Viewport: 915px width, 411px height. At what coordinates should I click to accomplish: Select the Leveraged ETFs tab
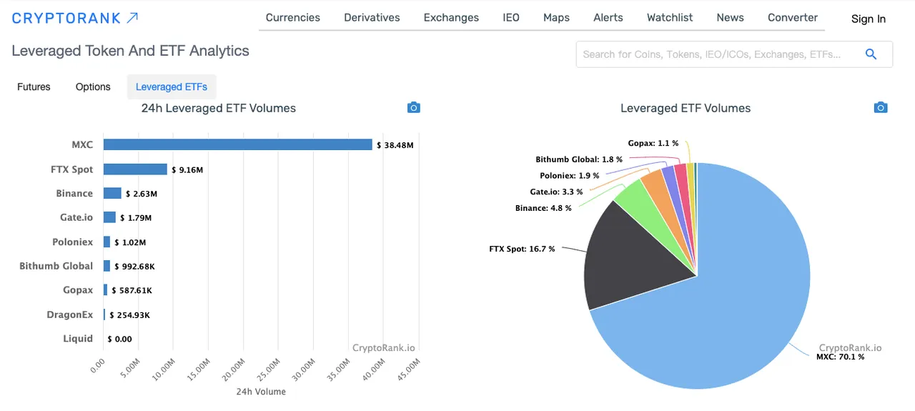tap(172, 86)
